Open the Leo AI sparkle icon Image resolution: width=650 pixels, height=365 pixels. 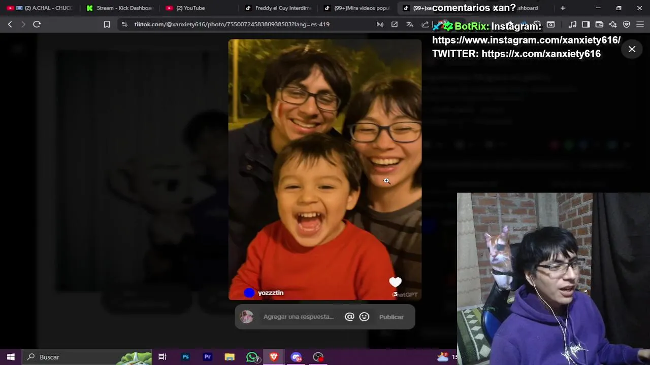point(613,24)
